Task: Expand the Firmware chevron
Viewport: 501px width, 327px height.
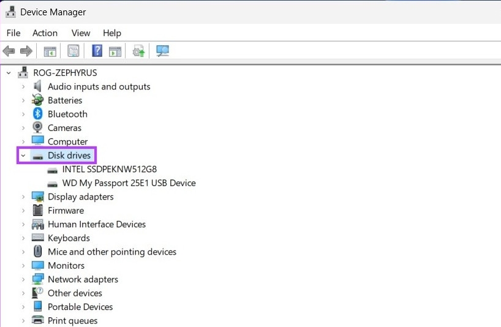Action: tap(23, 211)
